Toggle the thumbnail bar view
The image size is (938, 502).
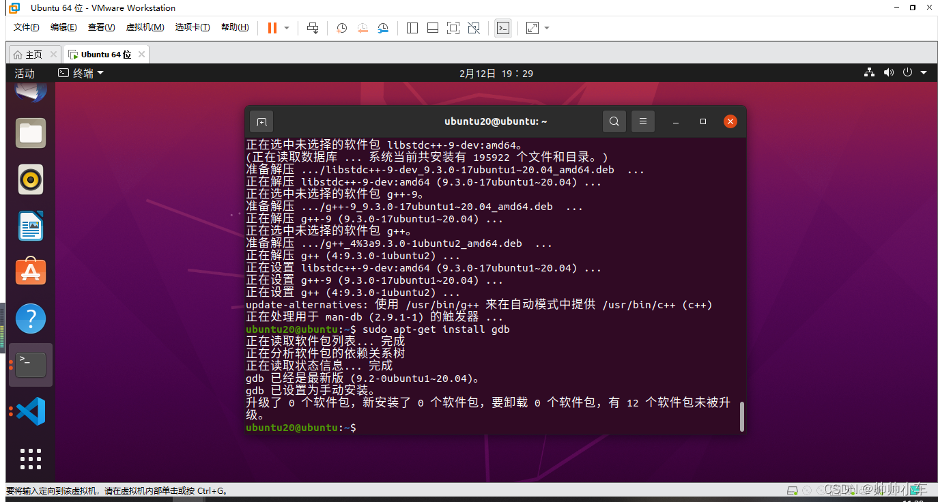tap(433, 28)
